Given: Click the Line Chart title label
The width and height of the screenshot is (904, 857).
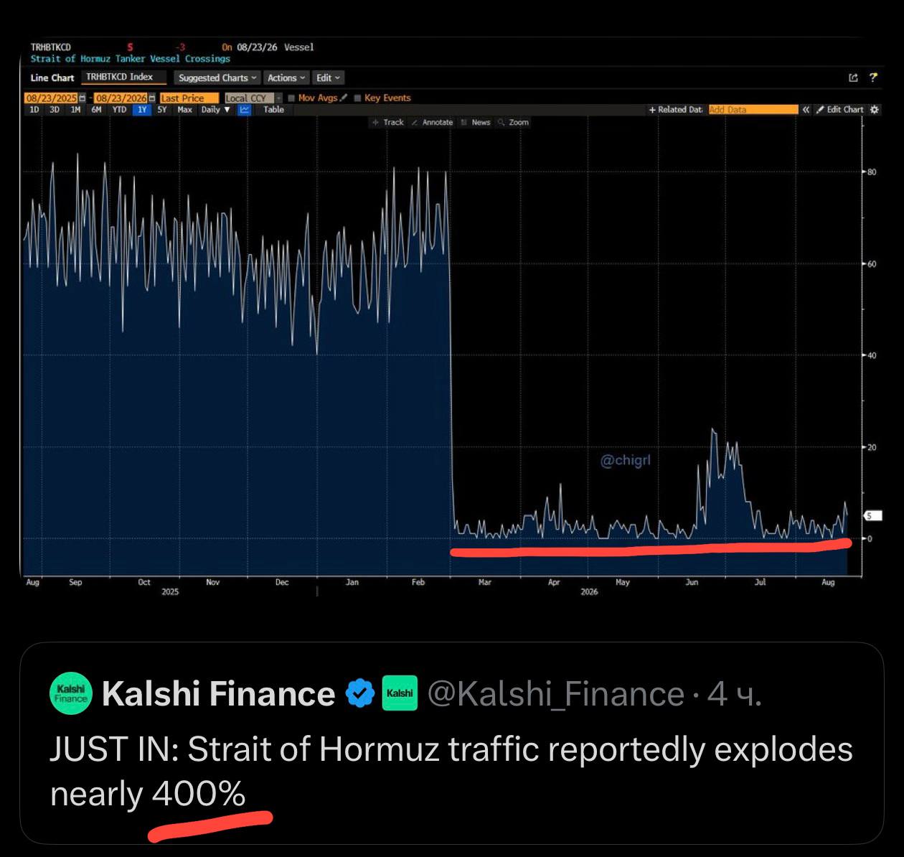Looking at the screenshot, I should [x=52, y=78].
